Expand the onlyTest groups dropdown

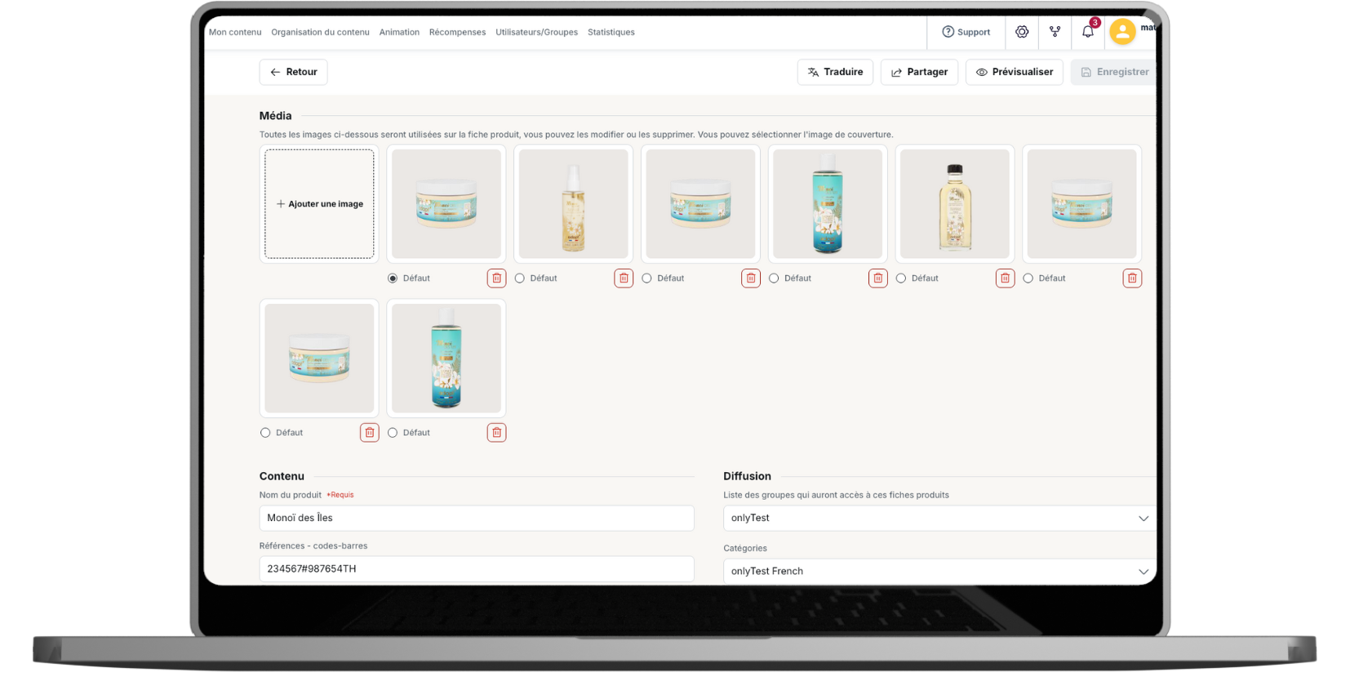point(939,519)
